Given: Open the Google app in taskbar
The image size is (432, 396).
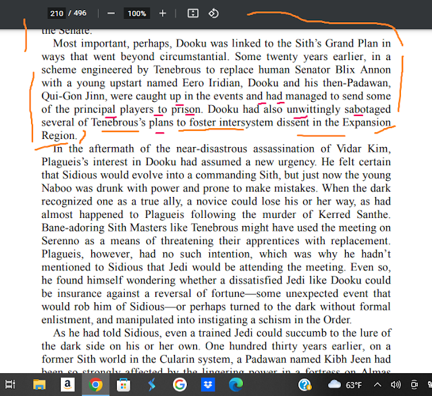Looking at the screenshot, I should [x=180, y=385].
